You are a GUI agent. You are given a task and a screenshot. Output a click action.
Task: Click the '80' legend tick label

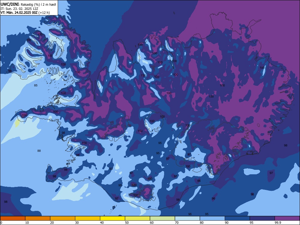(202, 223)
